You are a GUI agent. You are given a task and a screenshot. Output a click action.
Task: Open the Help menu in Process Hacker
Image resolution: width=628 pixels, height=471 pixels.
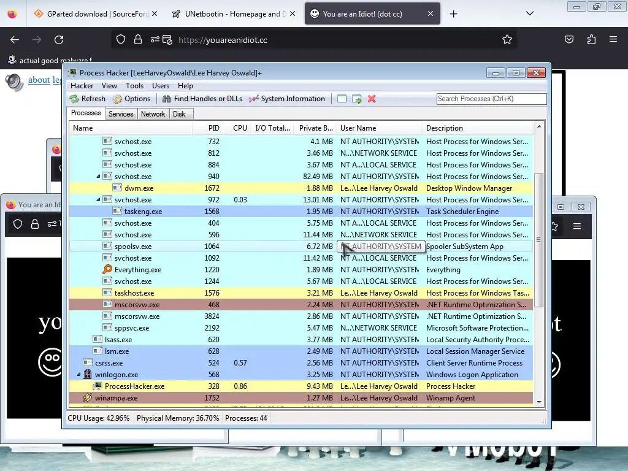click(185, 86)
